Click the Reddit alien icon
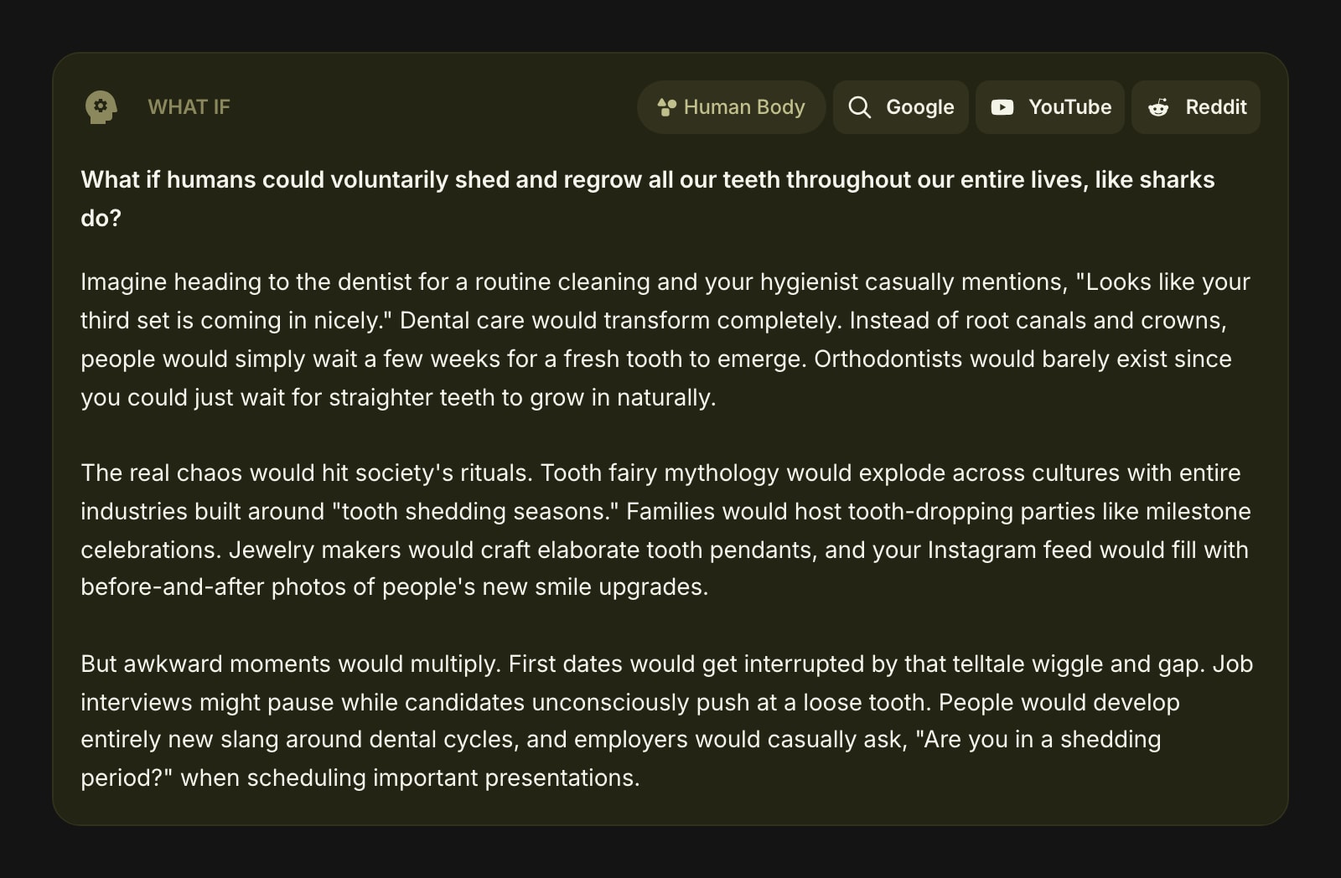Screen dimensions: 1341x878 coord(1158,107)
